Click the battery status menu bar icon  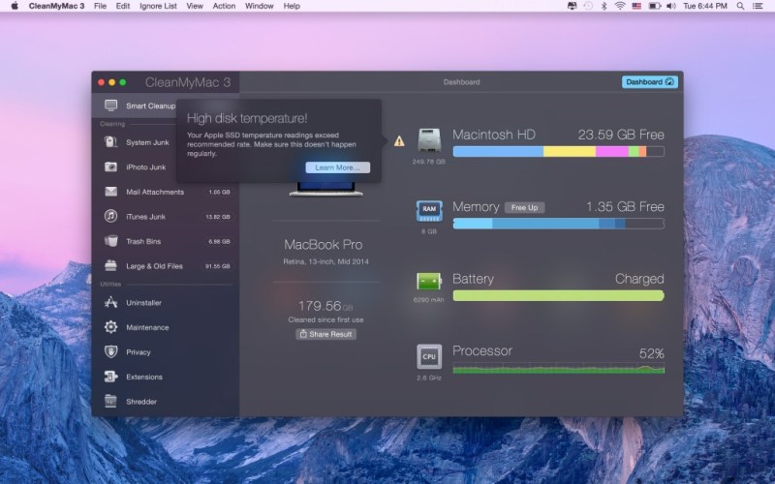(655, 6)
